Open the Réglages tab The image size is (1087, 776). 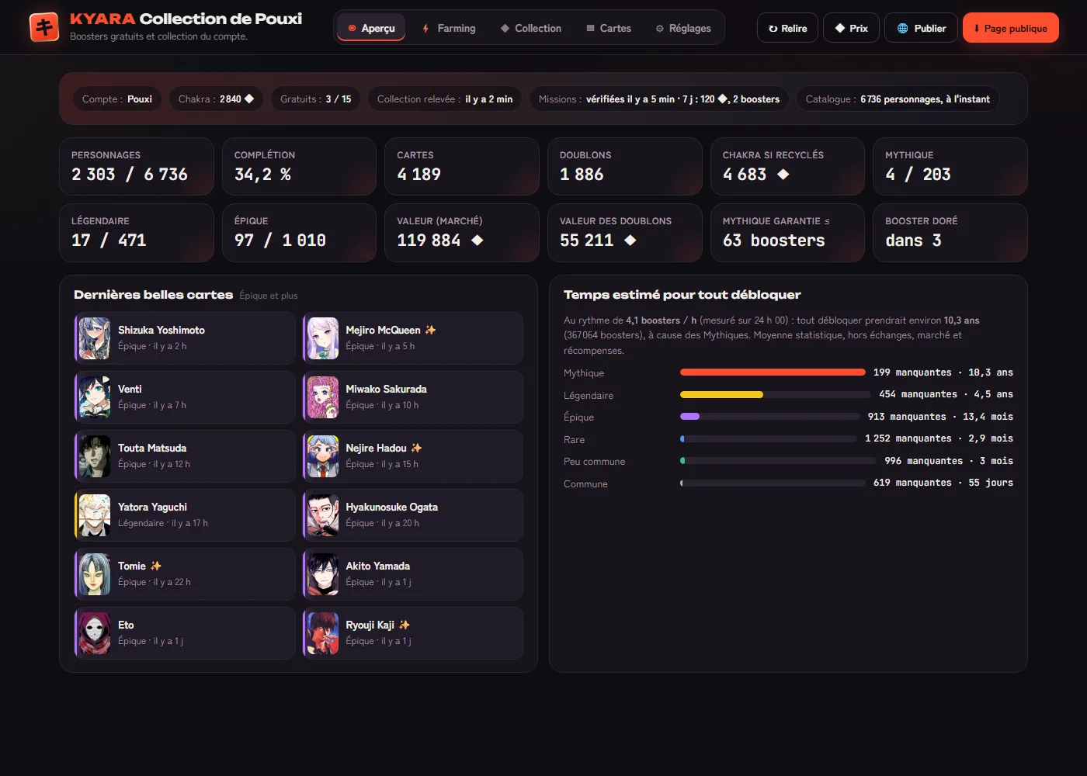pos(683,28)
